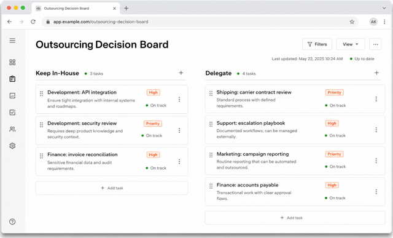Open the Filters button
Viewport: 393px width, 238px height.
[317, 44]
